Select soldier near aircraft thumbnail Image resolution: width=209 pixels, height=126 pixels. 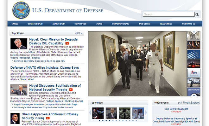194,83
